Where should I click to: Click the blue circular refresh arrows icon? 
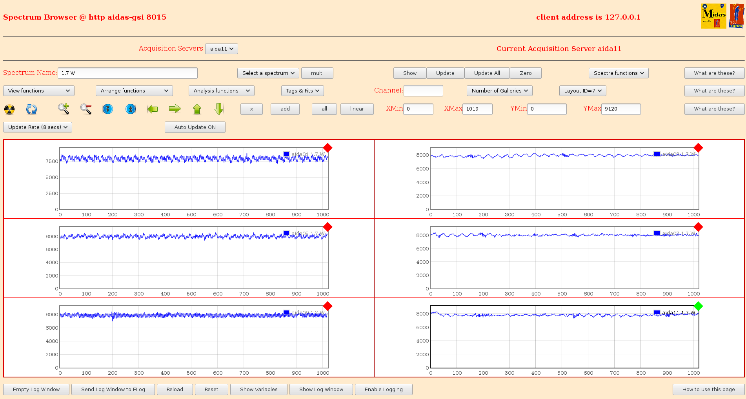(31, 109)
